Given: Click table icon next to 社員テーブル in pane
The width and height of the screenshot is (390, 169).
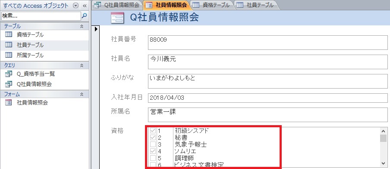Looking at the screenshot, I should [x=9, y=45].
